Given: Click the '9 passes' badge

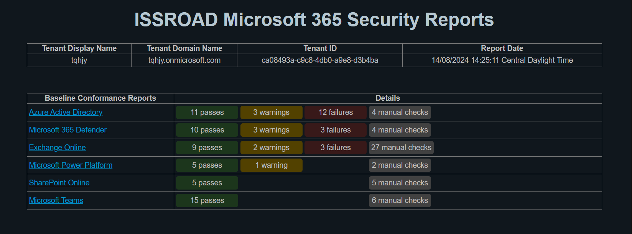Looking at the screenshot, I should (x=207, y=147).
